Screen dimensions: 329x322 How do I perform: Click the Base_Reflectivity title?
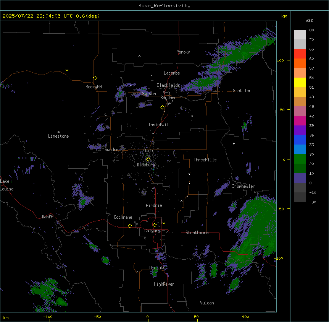[x=164, y=6]
